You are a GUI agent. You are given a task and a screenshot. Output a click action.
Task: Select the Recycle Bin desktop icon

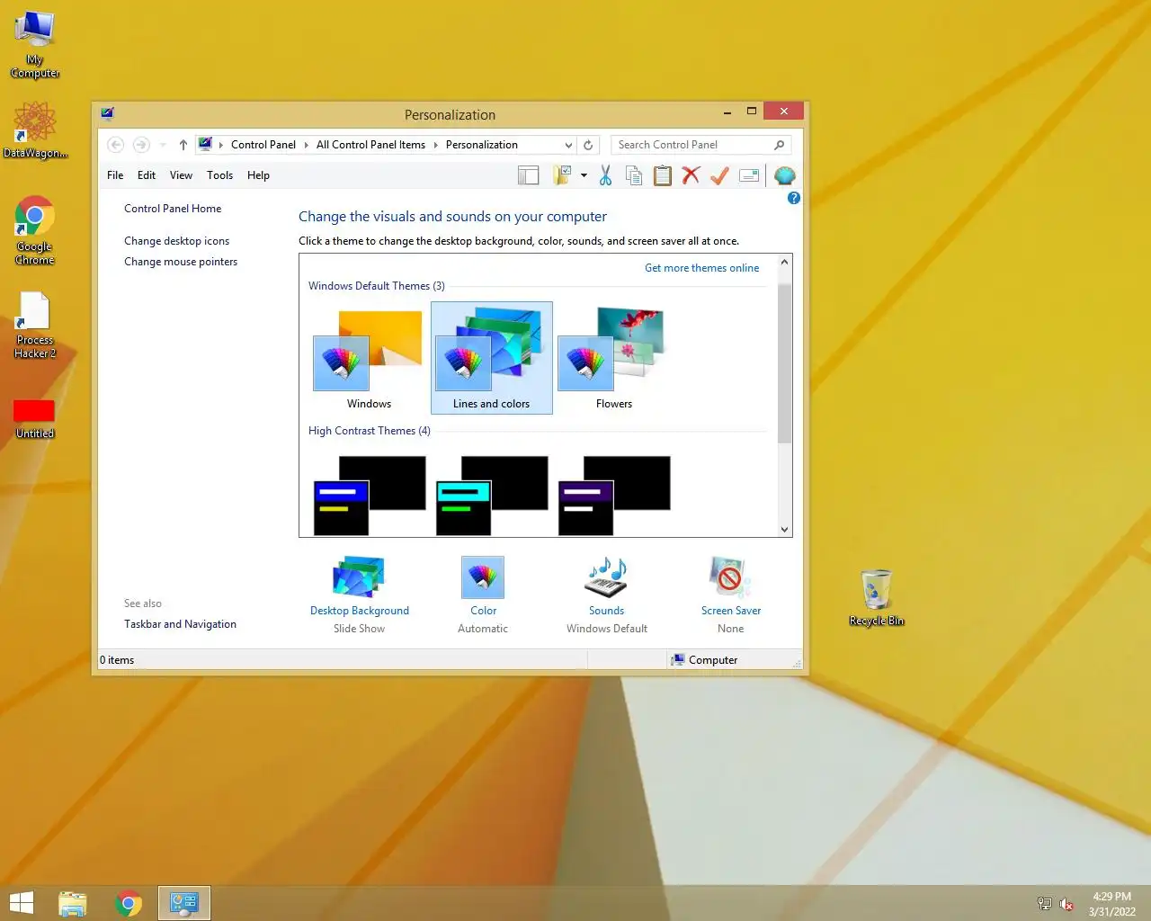877,598
